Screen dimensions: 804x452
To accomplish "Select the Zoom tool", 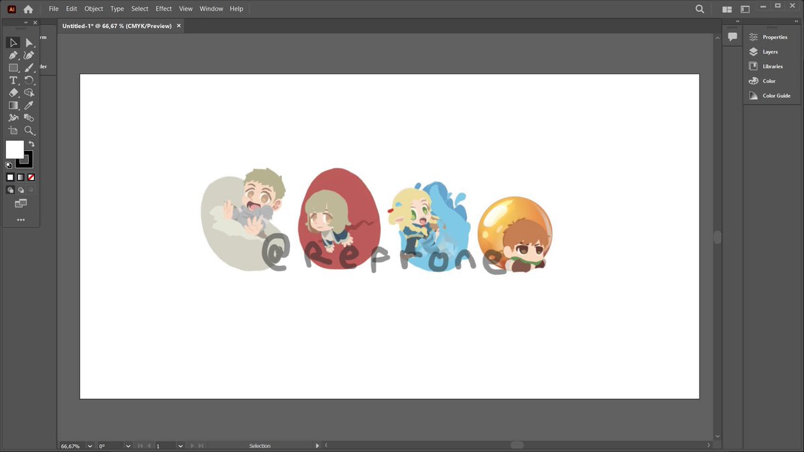I will click(x=29, y=131).
